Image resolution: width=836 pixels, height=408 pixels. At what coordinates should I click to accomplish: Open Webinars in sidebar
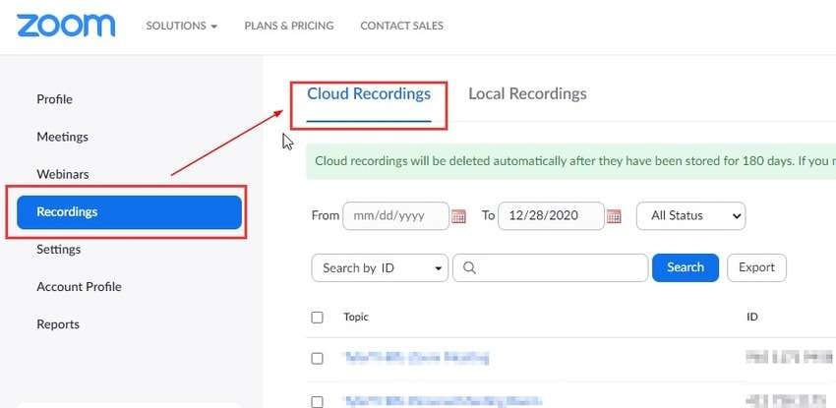pos(63,175)
